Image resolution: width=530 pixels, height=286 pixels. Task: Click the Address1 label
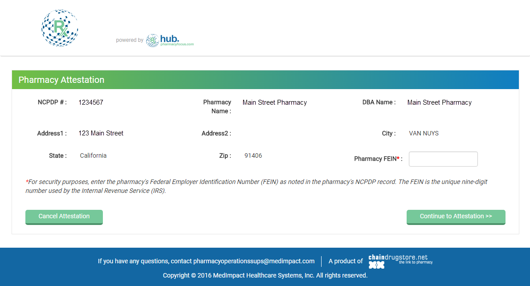pos(52,133)
